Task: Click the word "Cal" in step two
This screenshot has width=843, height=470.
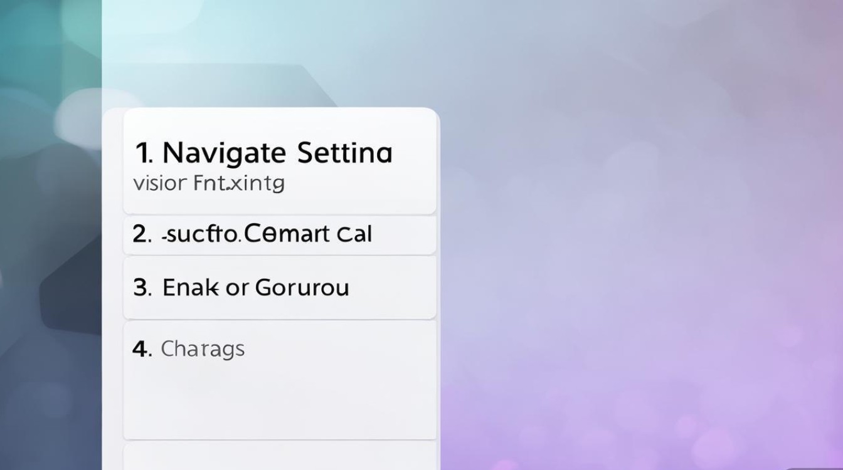Action: pos(354,234)
